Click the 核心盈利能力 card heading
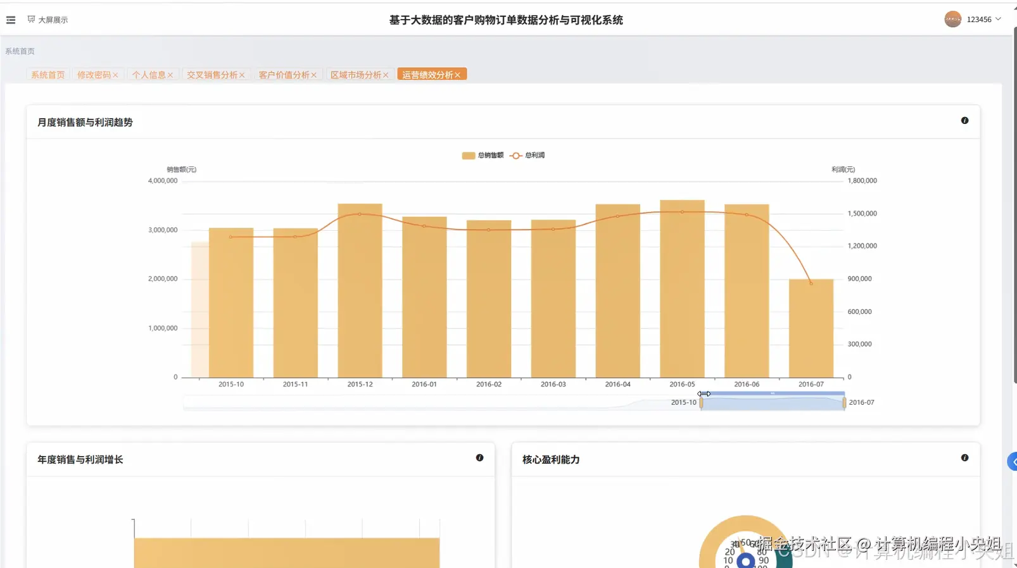The image size is (1017, 568). [x=551, y=459]
